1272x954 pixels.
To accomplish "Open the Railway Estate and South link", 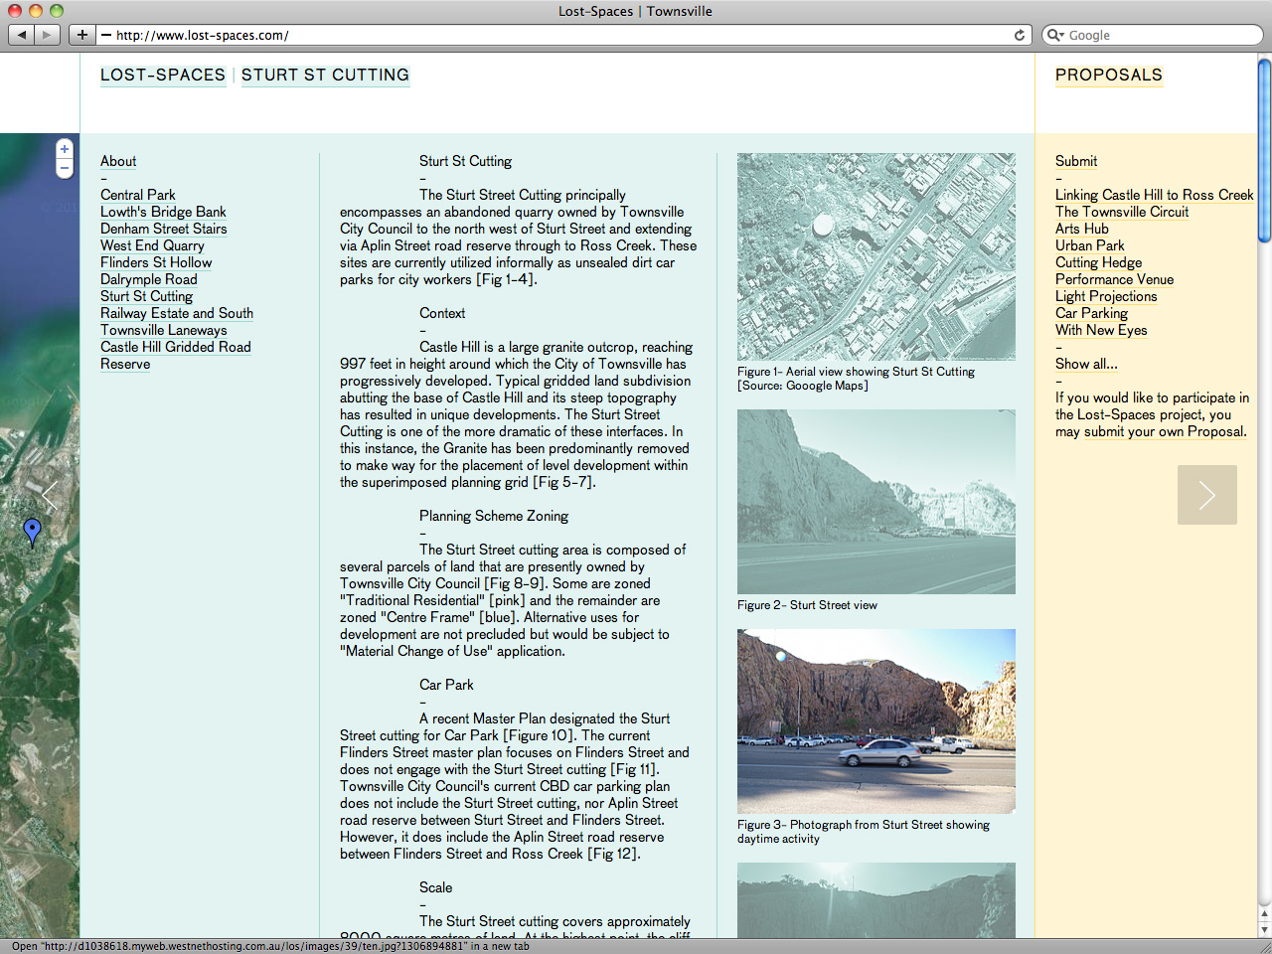I will pyautogui.click(x=177, y=313).
